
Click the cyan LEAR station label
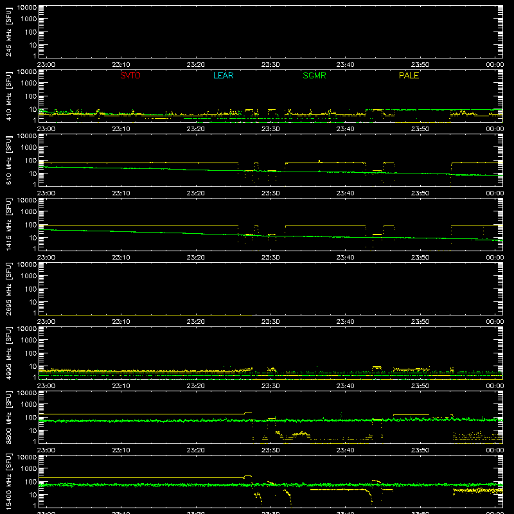tap(223, 75)
